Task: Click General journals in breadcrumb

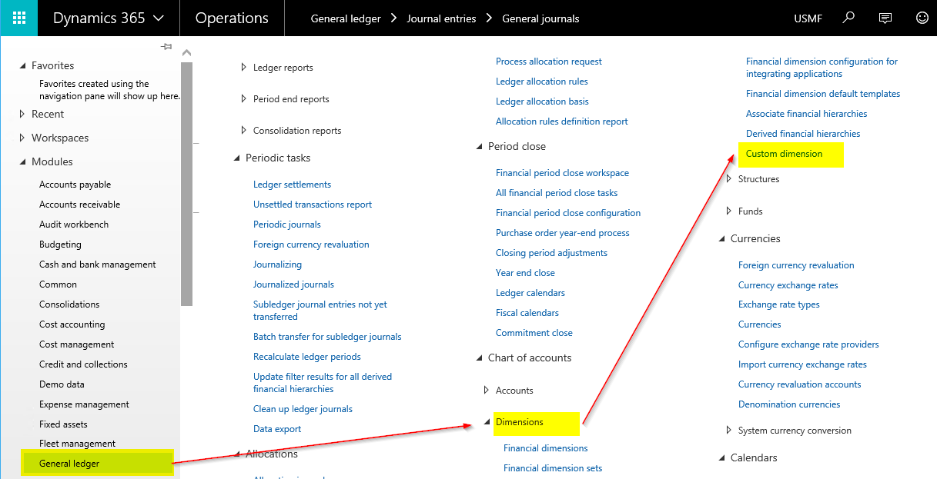Action: (540, 18)
